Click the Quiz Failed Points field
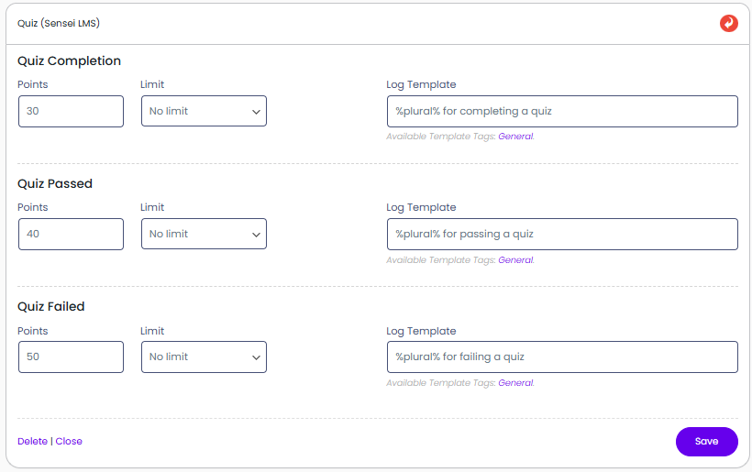752x472 pixels. coord(71,357)
